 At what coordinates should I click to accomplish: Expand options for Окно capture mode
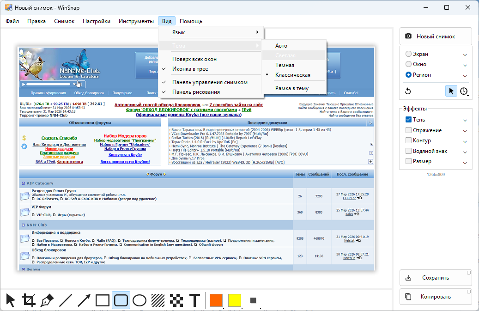pos(465,65)
